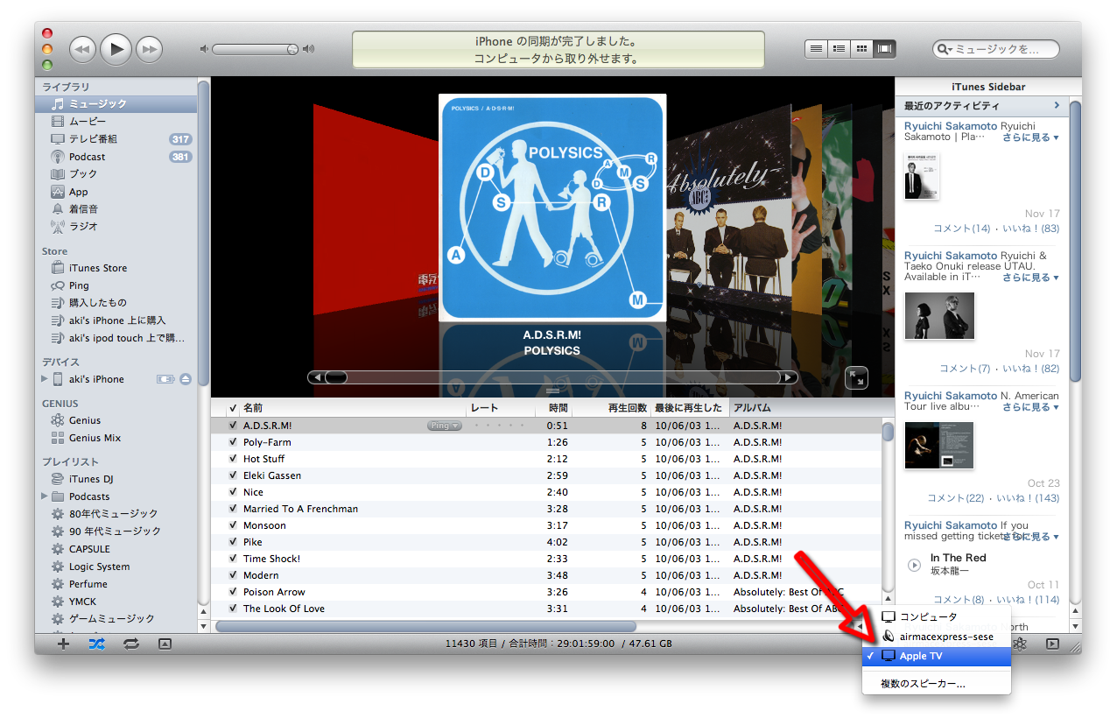Sort tracks by the 再生回数 column
Image resolution: width=1117 pixels, height=718 pixels.
pyautogui.click(x=613, y=408)
